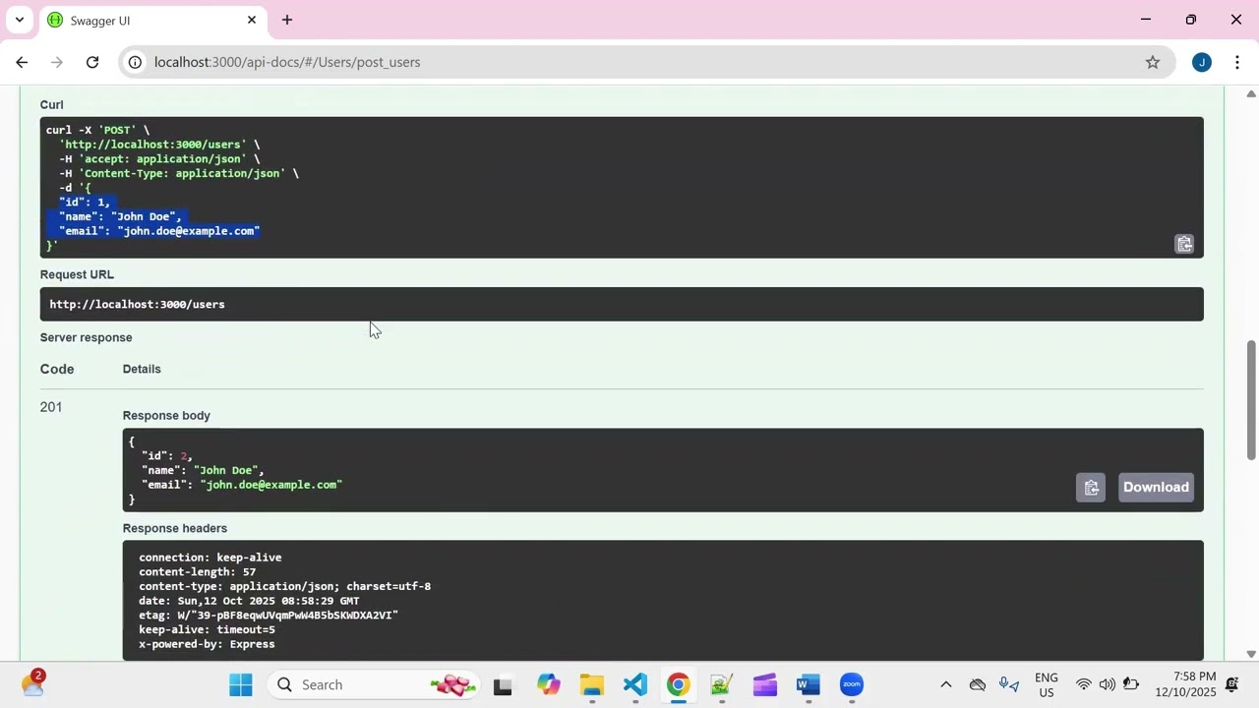Click the OneDrive sync tray icon
Image resolution: width=1259 pixels, height=708 pixels.
click(x=978, y=684)
